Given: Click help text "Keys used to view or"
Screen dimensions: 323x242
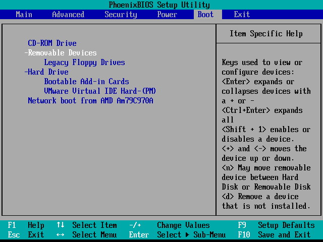Looking at the screenshot, I should 262,63.
